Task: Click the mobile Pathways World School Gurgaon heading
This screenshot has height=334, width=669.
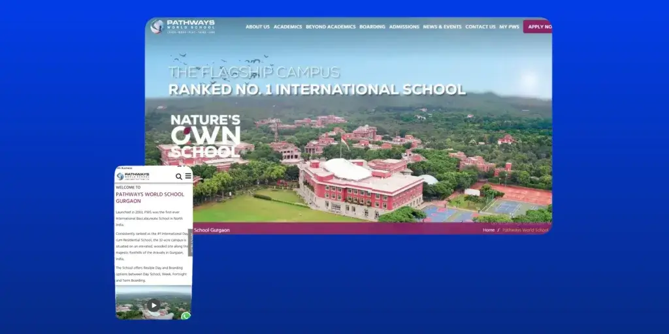Action: [x=150, y=198]
